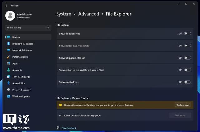The width and height of the screenshot is (200, 132).
Task: Open Accounts settings page
Action: (17, 70)
